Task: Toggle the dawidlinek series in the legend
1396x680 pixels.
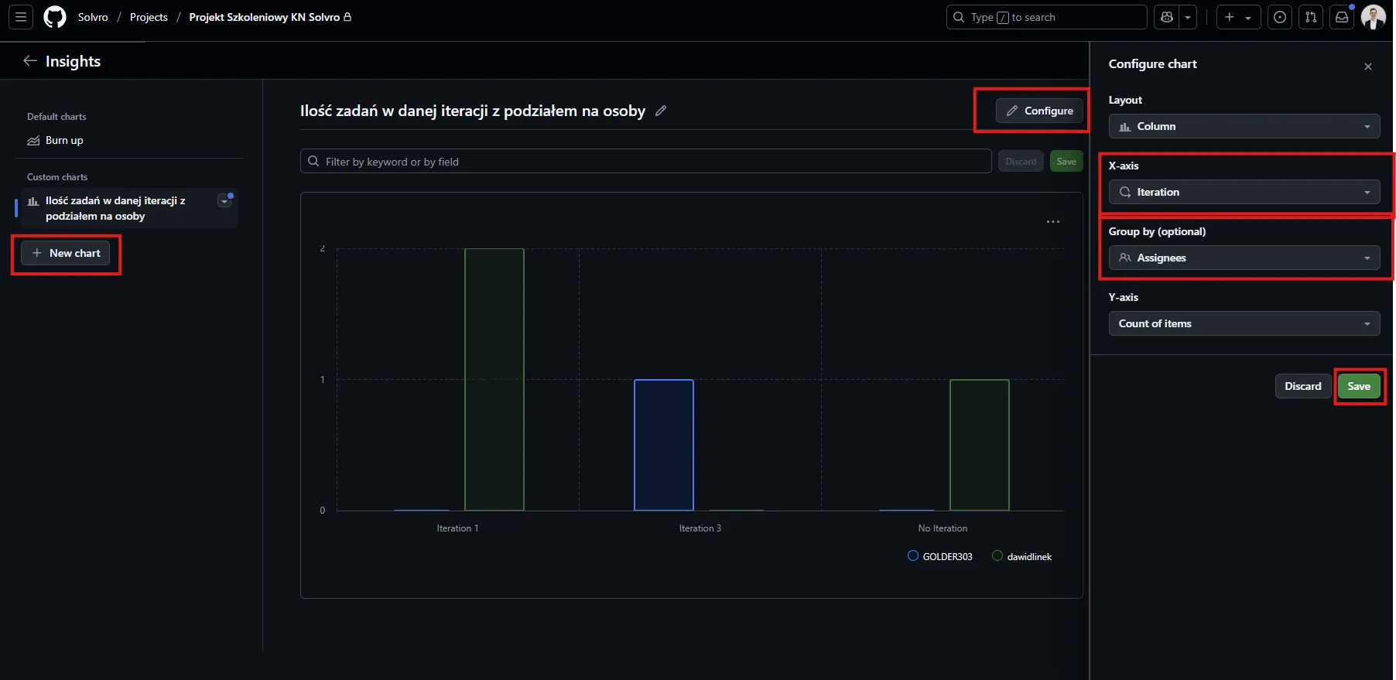Action: (x=1021, y=556)
